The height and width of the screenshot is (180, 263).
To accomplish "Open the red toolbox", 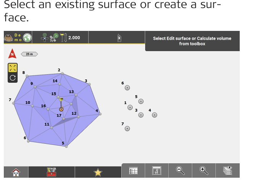I will click(52, 172).
